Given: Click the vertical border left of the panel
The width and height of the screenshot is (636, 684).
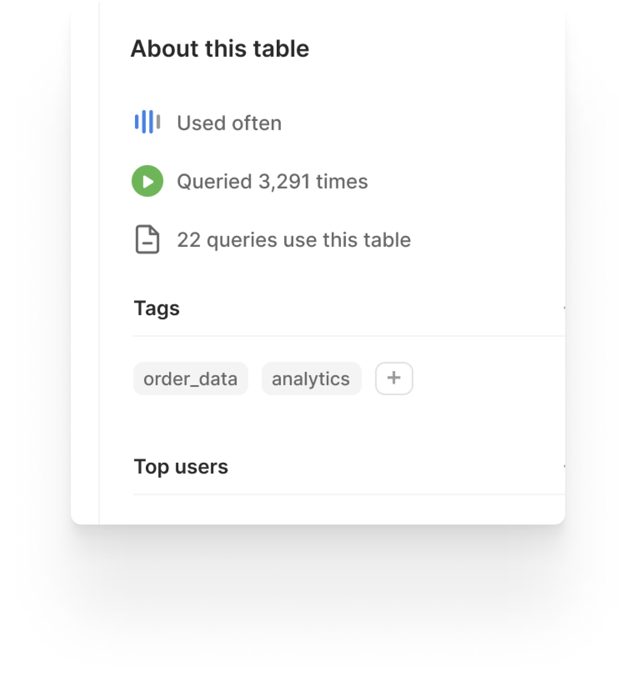Looking at the screenshot, I should (x=99, y=261).
